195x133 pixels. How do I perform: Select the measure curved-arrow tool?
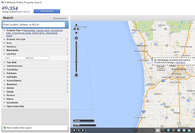(x=173, y=130)
